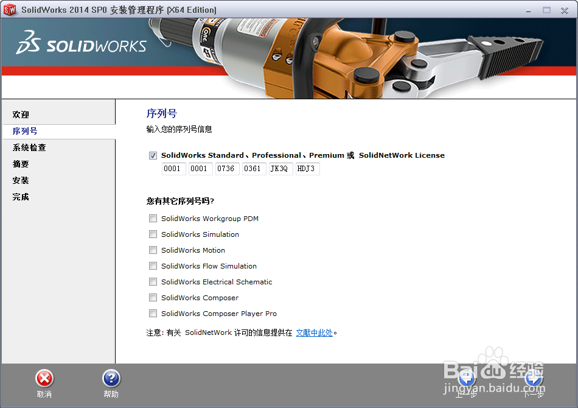Check the SolidWorks Simulation option
The image size is (578, 408).
(x=153, y=234)
